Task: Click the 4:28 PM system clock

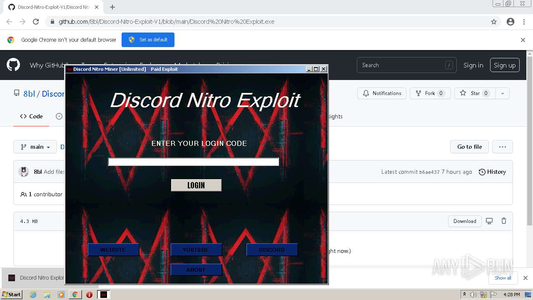Action: click(x=511, y=295)
